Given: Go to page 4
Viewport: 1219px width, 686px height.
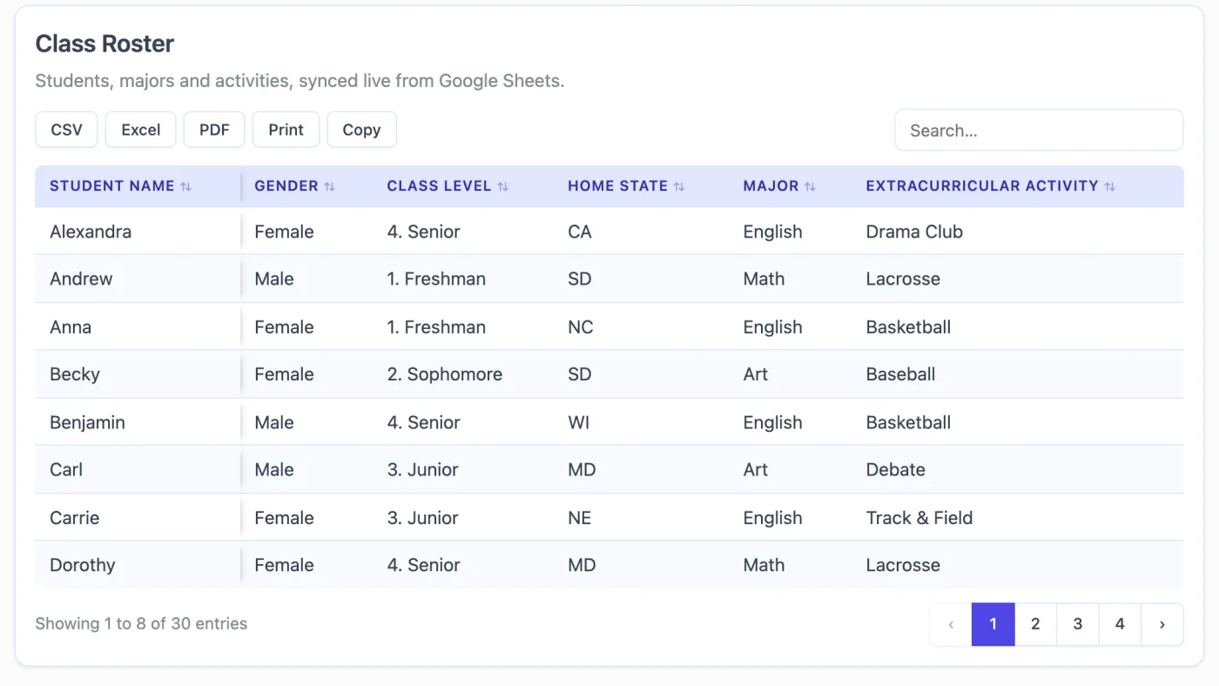Looking at the screenshot, I should [1120, 624].
